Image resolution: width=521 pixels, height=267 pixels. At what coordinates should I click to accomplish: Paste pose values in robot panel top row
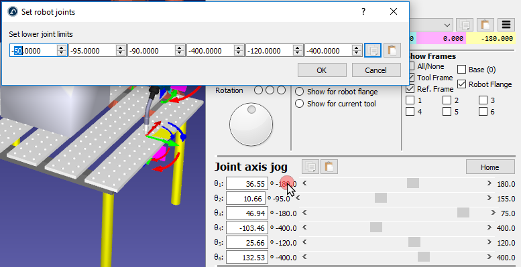click(x=485, y=25)
